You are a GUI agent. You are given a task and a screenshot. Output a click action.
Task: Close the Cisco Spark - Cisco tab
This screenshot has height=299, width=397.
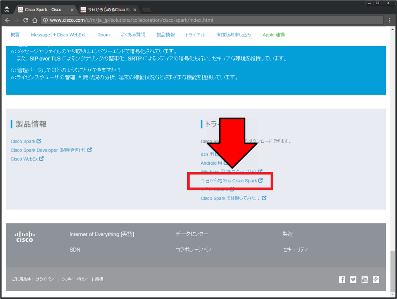pyautogui.click(x=72, y=10)
